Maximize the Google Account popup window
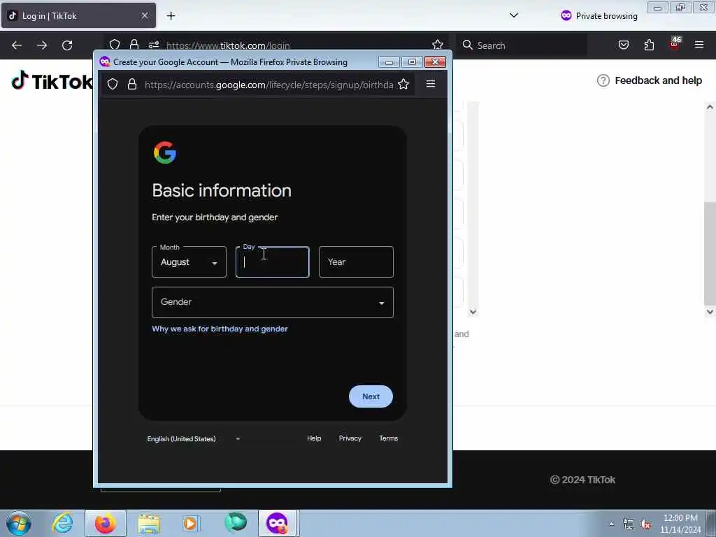The image size is (716, 537). click(x=412, y=62)
